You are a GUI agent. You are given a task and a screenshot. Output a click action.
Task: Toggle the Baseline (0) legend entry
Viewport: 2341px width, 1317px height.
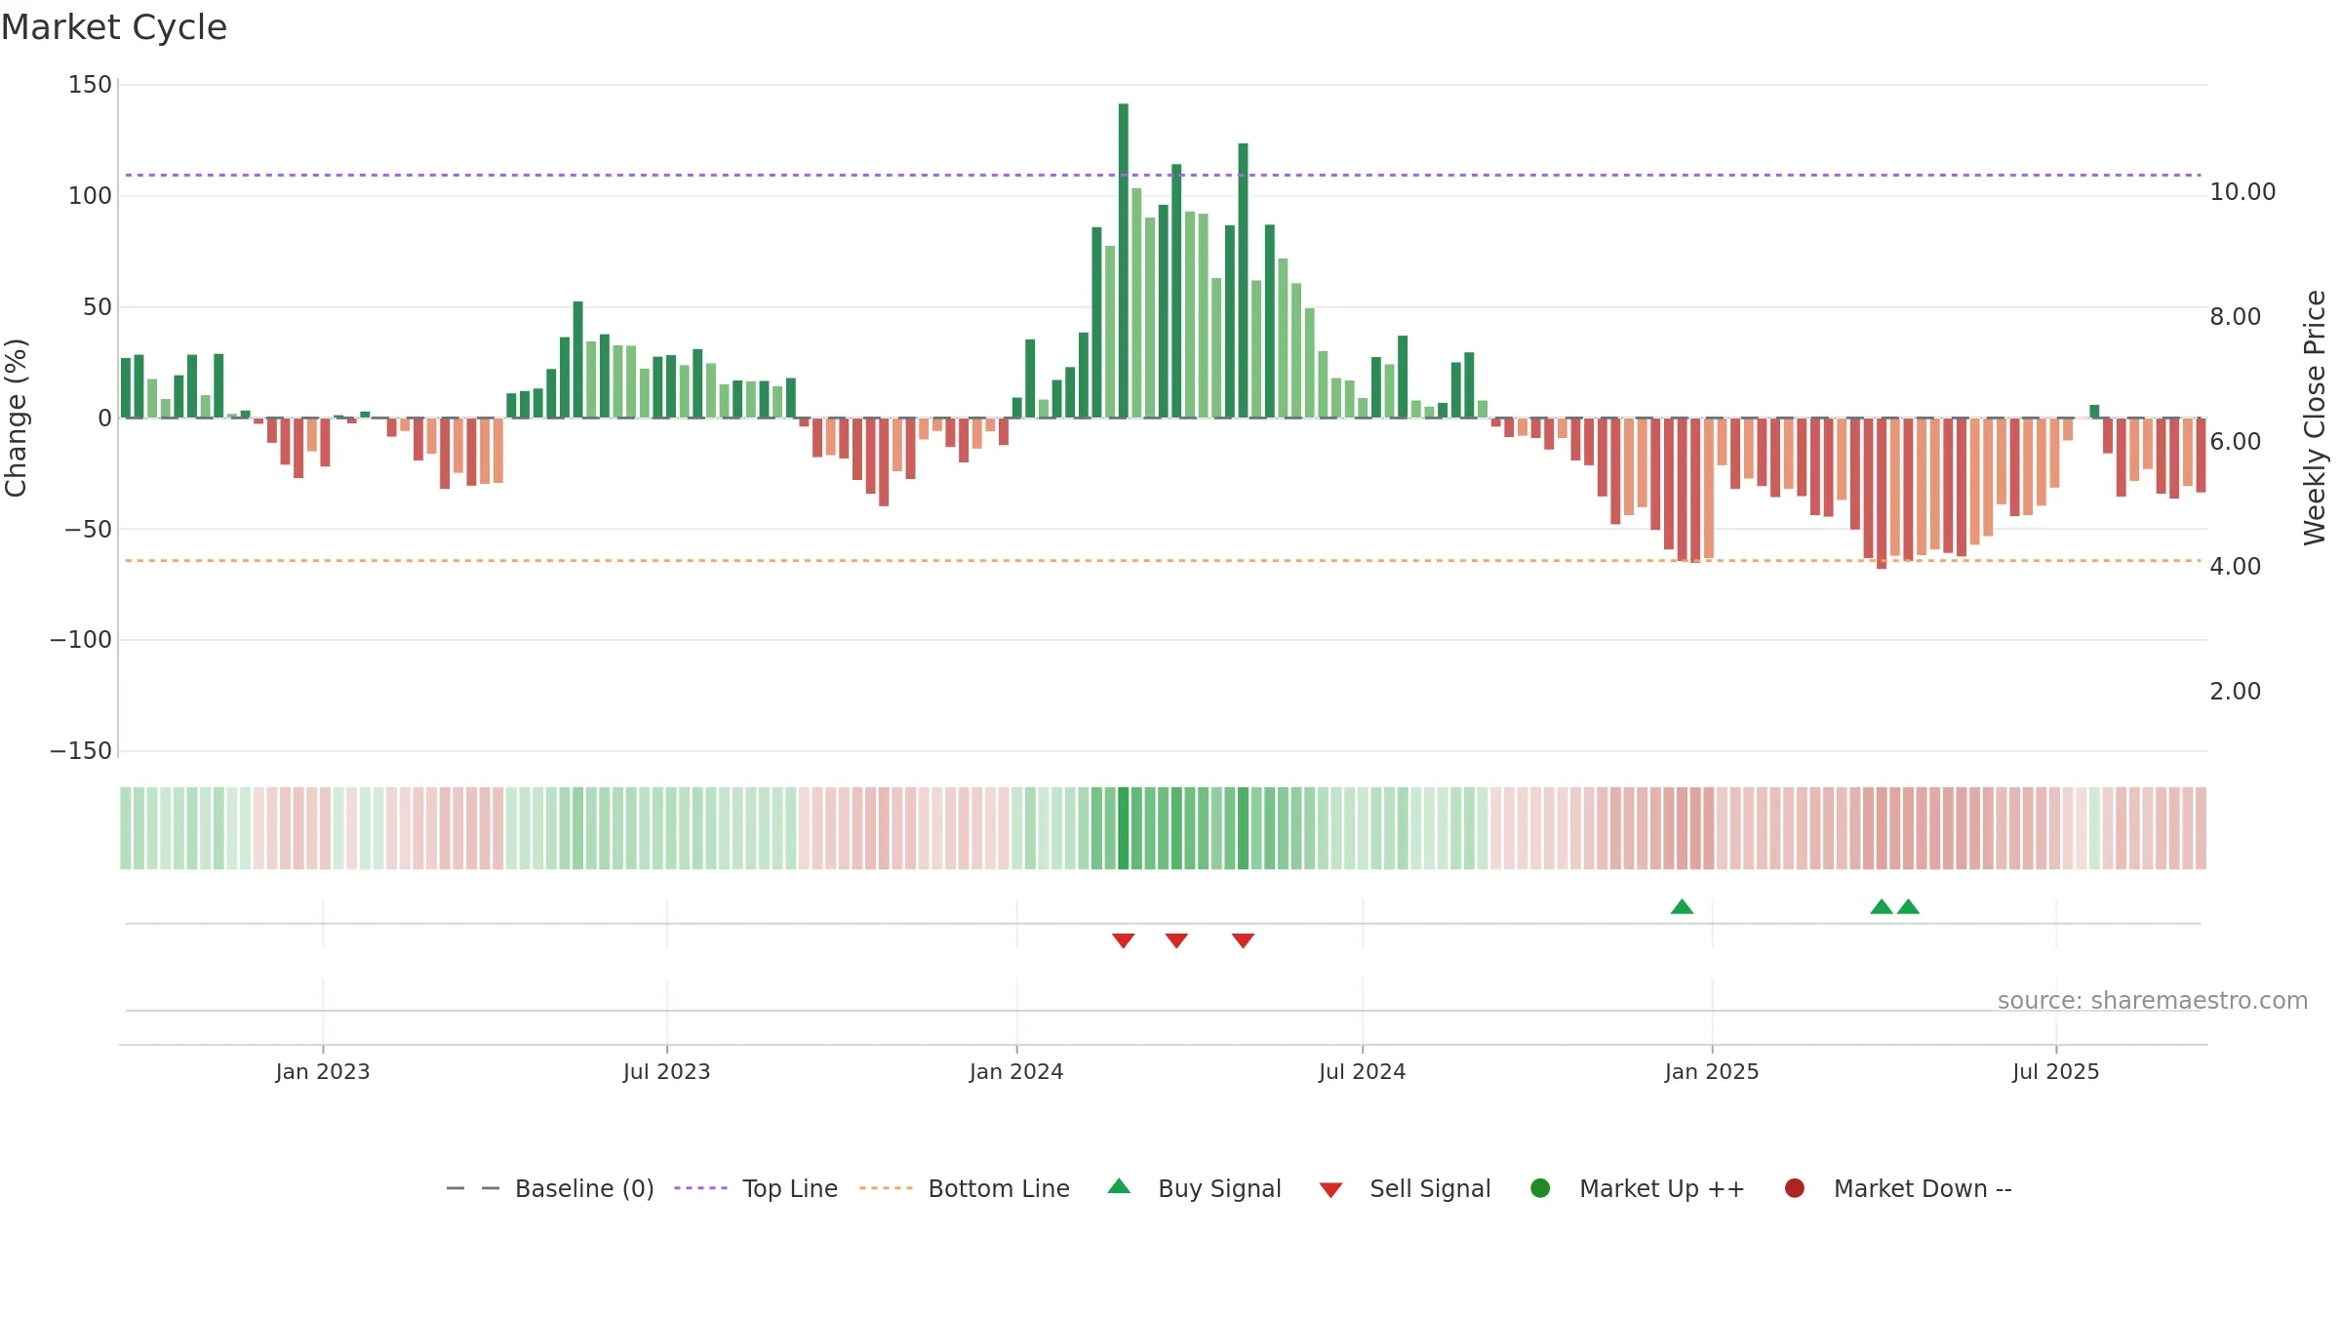550,1188
